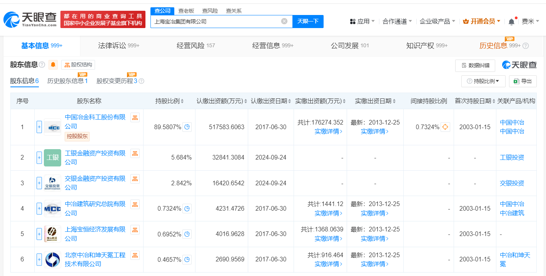Expand row 5 上海宝恒 with plus button

(x=39, y=234)
